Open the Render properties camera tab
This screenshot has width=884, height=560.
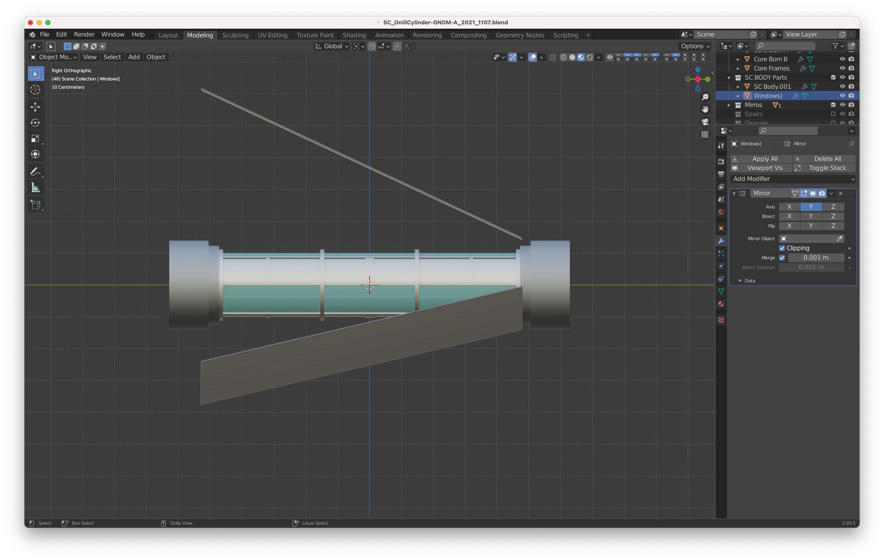coord(721,161)
